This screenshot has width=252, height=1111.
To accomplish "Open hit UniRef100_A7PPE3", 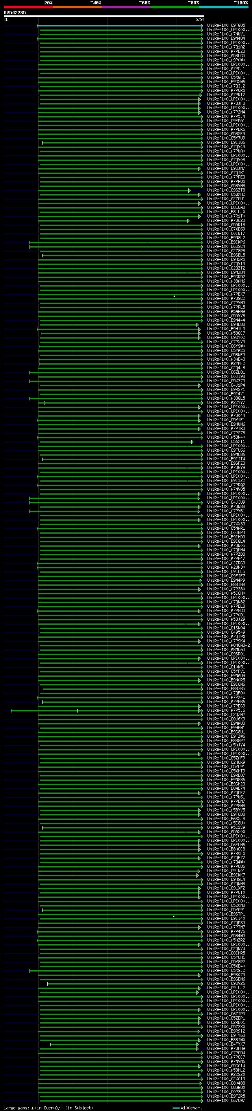I will (x=226, y=177).
